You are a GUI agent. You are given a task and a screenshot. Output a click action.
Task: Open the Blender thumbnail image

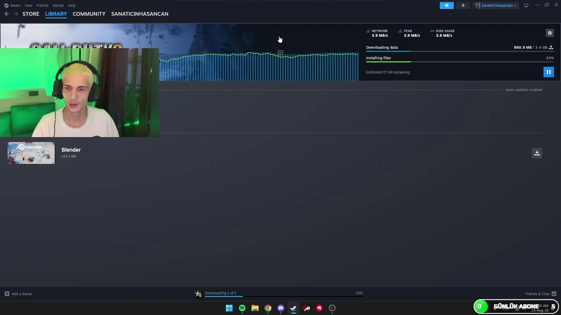pyautogui.click(x=31, y=153)
